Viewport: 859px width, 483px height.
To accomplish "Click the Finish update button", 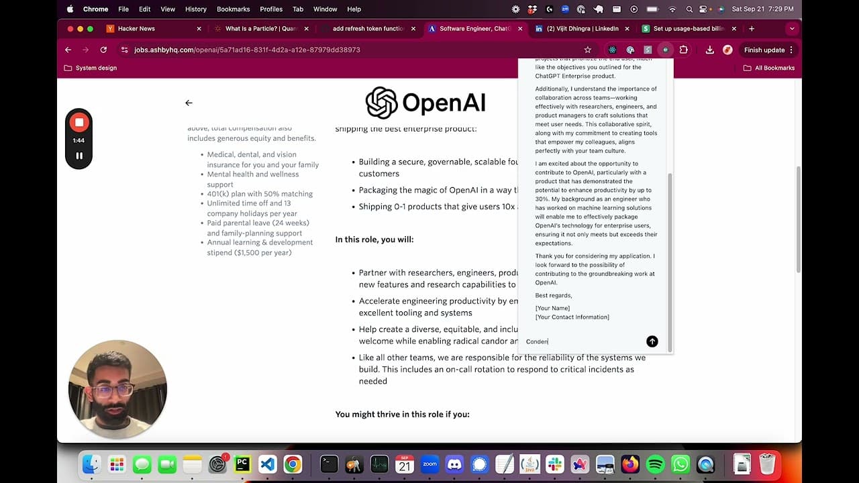I will (764, 50).
